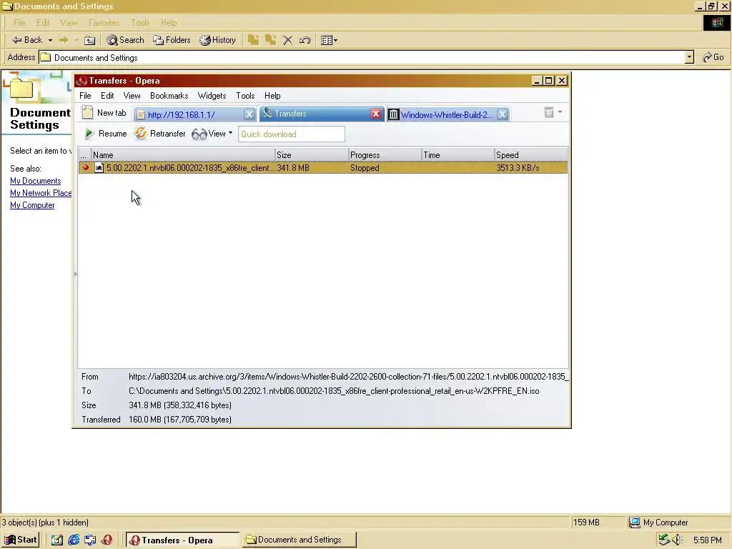Screen dimensions: 732x549
Task: Click the Up folder icon in Explorer
Action: pyautogui.click(x=89, y=40)
